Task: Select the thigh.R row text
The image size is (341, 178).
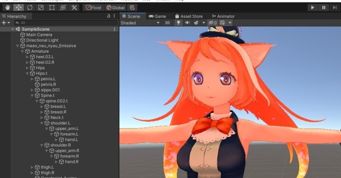Action: [x=47, y=173]
